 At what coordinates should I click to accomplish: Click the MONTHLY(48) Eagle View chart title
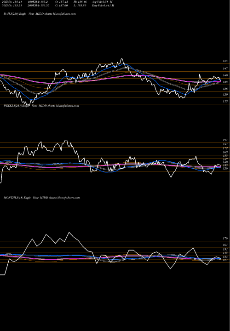tap(42, 198)
